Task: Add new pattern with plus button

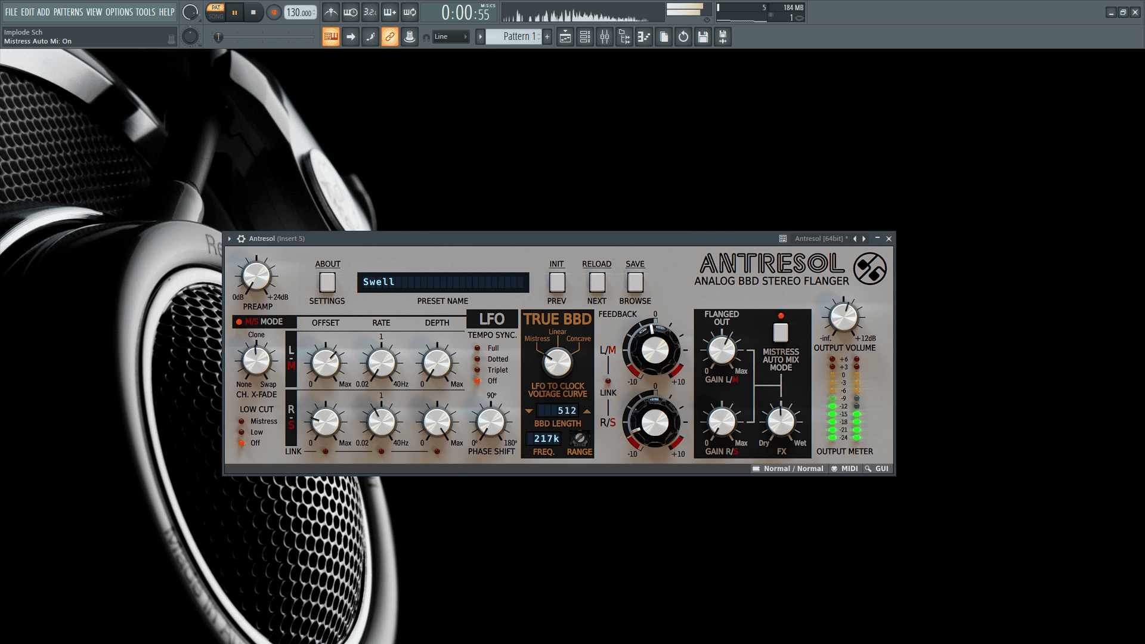Action: pos(547,37)
